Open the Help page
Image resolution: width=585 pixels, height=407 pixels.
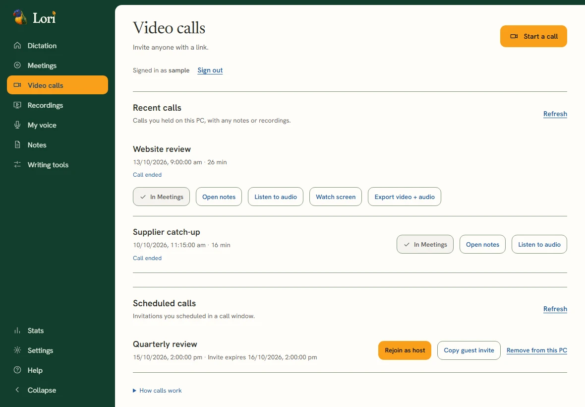point(58,370)
